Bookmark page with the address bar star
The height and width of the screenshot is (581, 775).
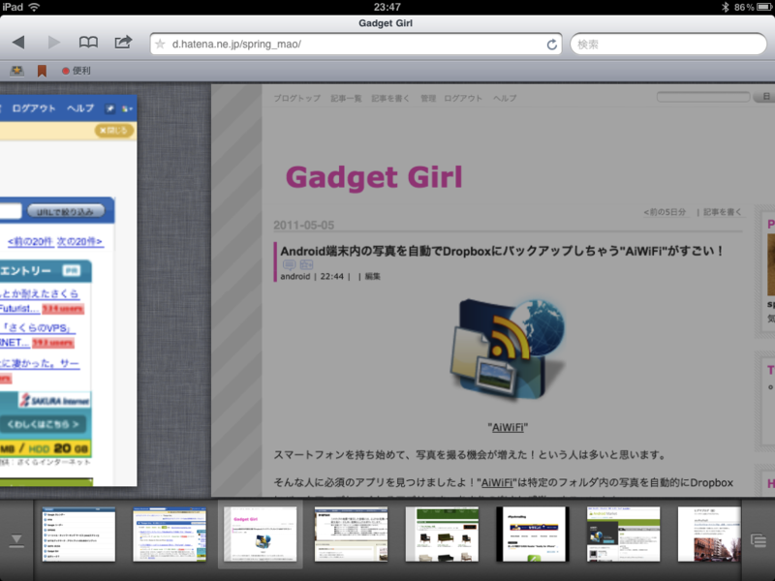[160, 44]
